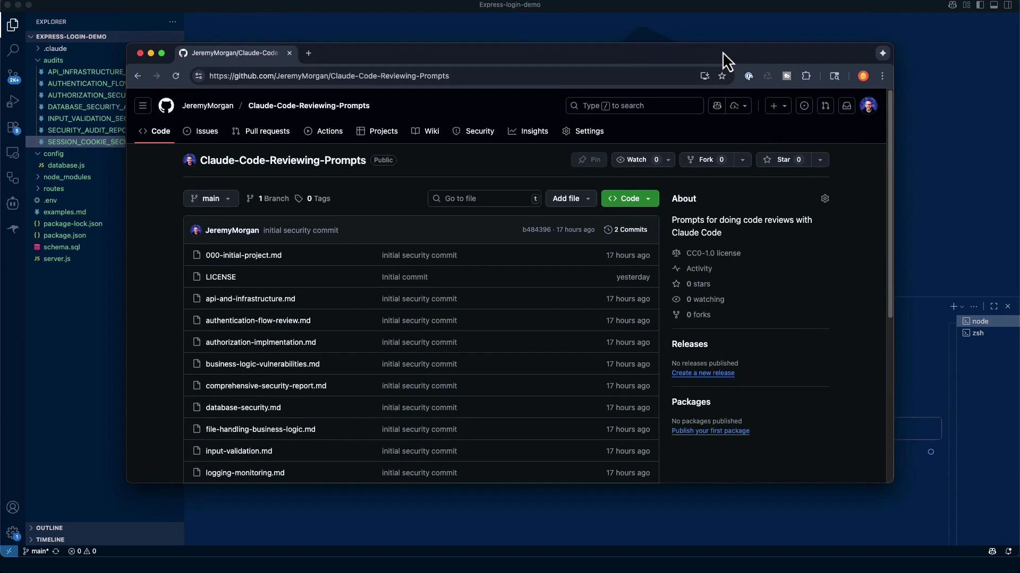Open the main branch selector dropdown

[210, 198]
